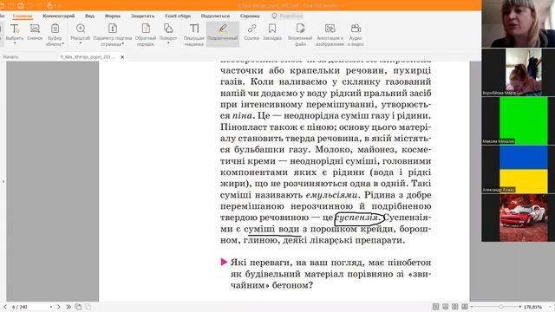Click the Подробнее lightbulb search box
This screenshot has height=312, width=555.
tap(287, 16)
